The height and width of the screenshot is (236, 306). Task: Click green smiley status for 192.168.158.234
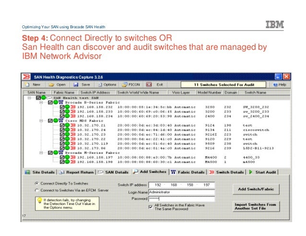[x=67, y=116]
